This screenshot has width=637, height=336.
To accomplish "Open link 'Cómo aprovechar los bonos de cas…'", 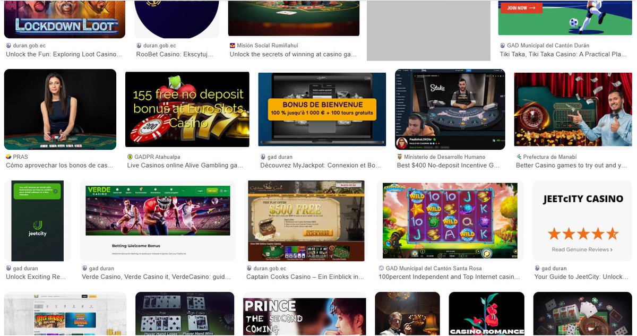I will coord(59,166).
